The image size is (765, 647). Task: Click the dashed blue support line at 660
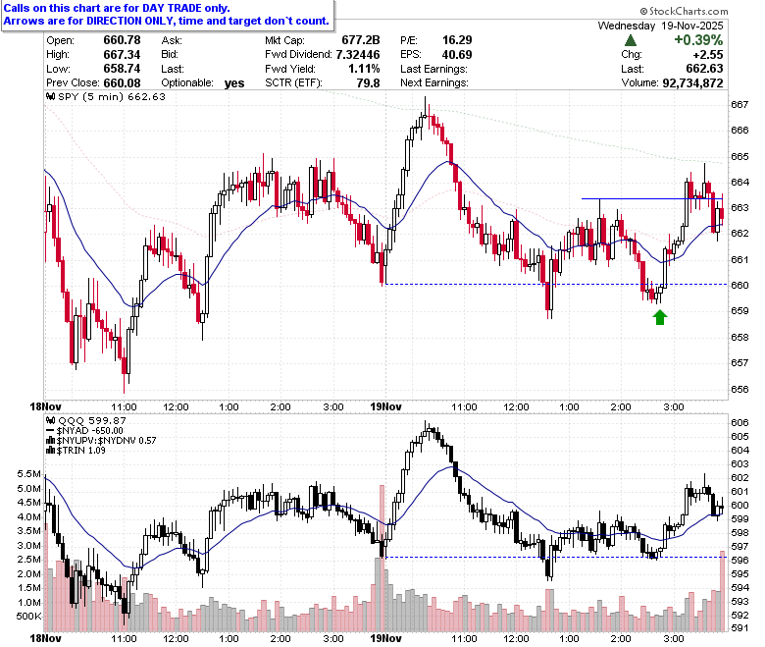coord(556,284)
